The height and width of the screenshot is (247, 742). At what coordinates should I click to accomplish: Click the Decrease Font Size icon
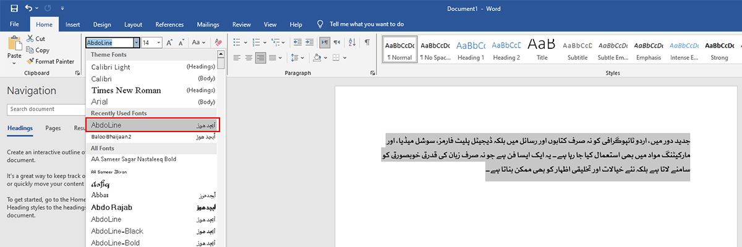tap(181, 43)
